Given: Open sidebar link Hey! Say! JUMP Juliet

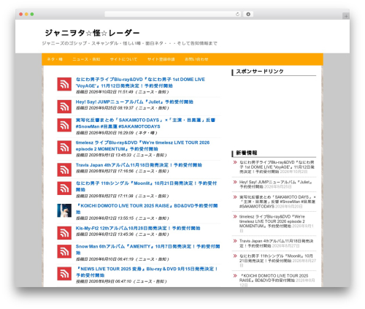Looking at the screenshot, I should tap(275, 184).
